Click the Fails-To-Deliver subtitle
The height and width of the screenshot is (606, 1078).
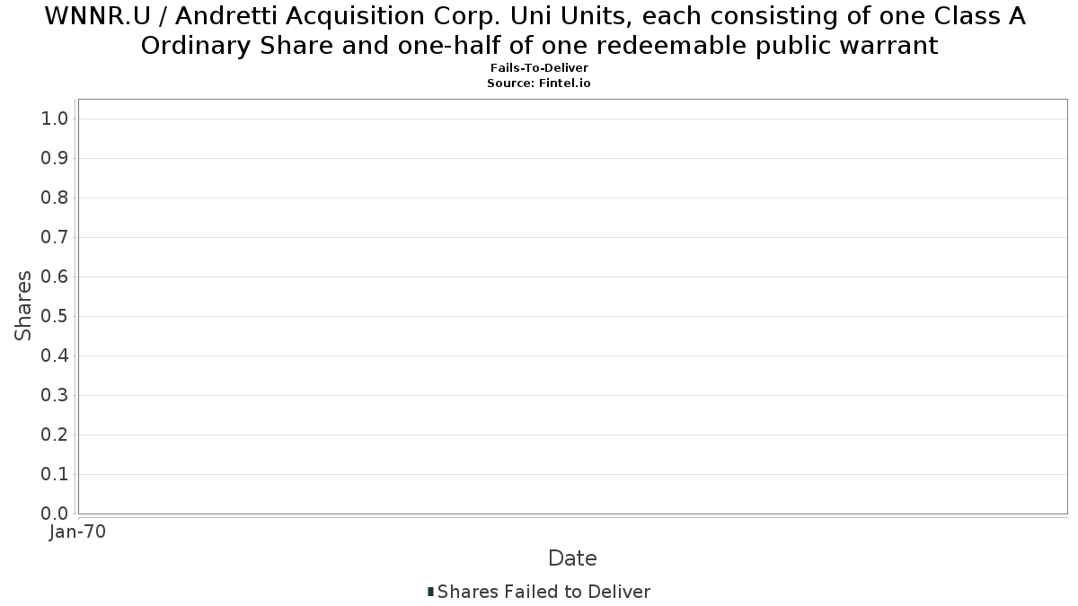tap(539, 68)
